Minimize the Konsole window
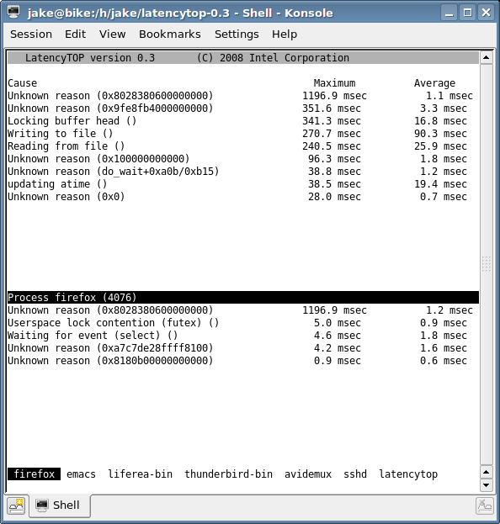 click(x=449, y=13)
